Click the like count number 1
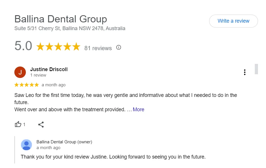The image size is (266, 168). coord(24,125)
